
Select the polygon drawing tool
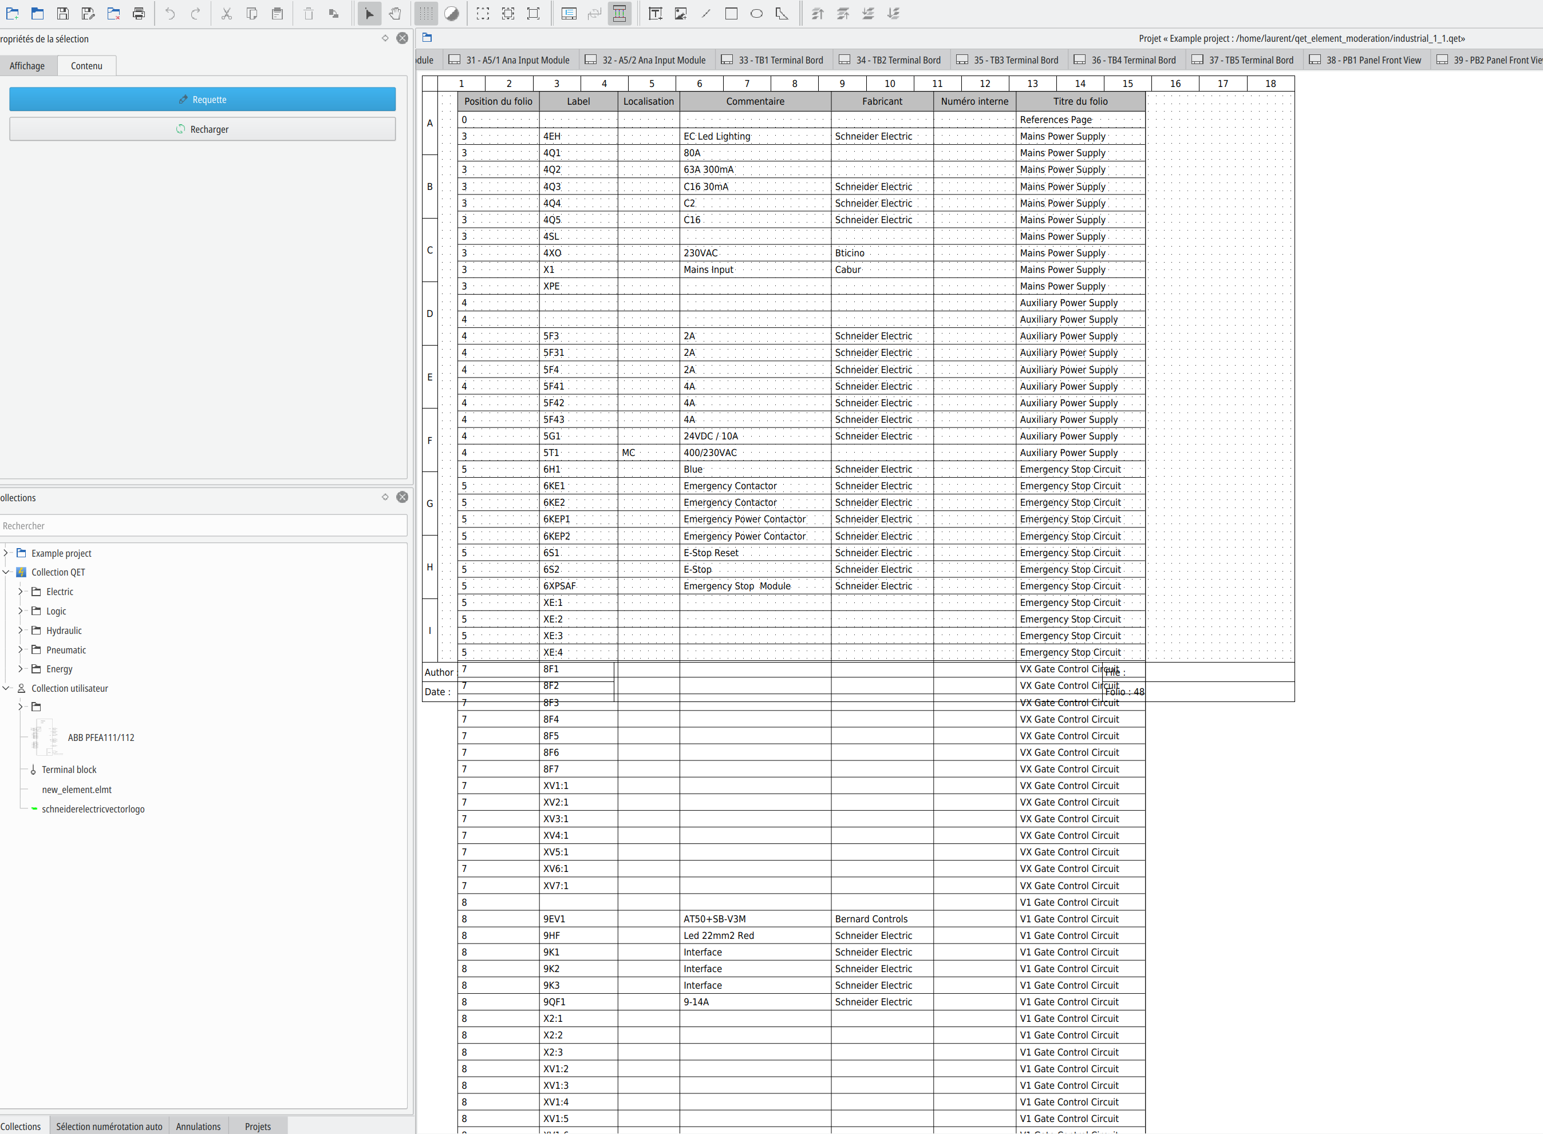pyautogui.click(x=782, y=13)
